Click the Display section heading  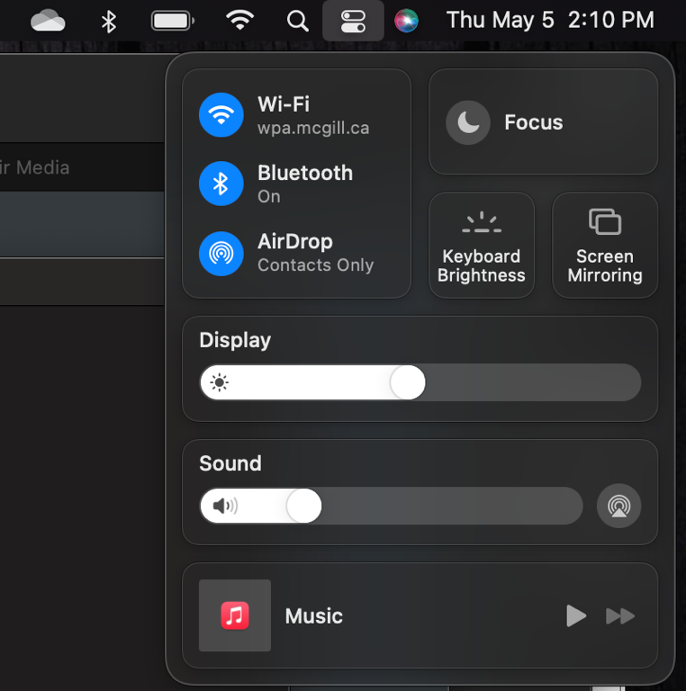point(235,340)
